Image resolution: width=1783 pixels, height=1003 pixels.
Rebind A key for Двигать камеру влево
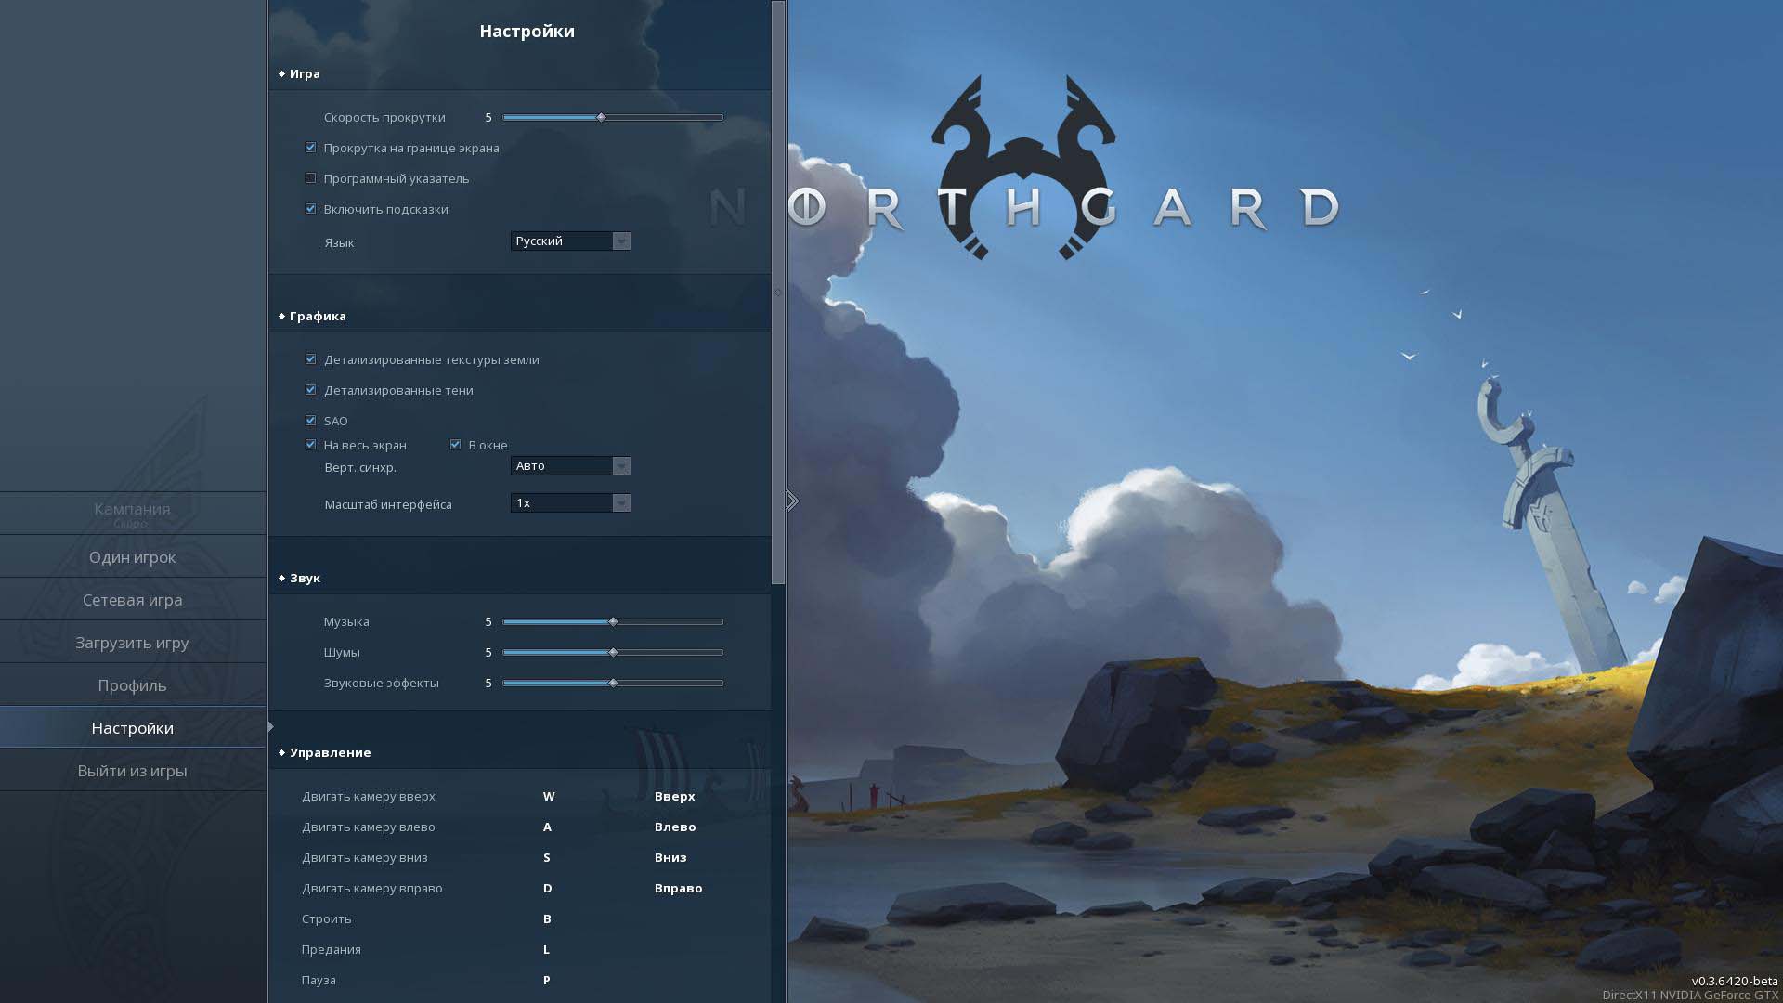coord(547,827)
